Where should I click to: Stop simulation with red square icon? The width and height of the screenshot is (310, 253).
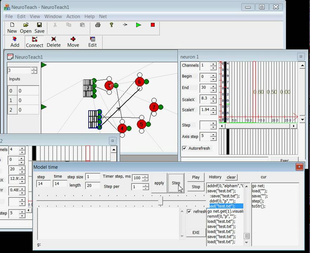pyautogui.click(x=153, y=25)
